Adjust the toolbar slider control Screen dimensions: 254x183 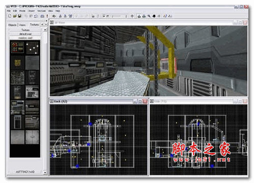[117, 16]
